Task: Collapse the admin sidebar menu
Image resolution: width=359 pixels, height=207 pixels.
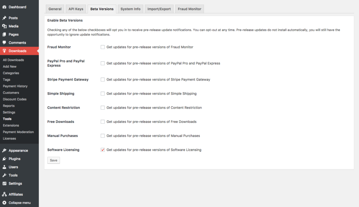Action: [5, 202]
